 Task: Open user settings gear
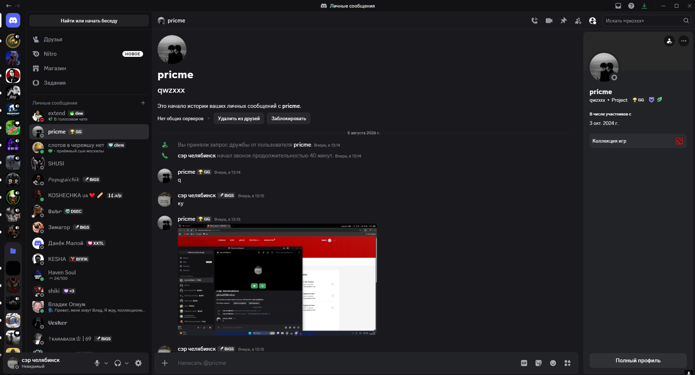point(138,363)
